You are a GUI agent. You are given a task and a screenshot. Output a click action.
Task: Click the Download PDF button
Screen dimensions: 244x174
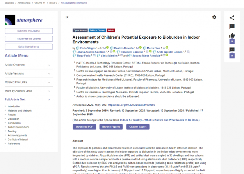84,127
